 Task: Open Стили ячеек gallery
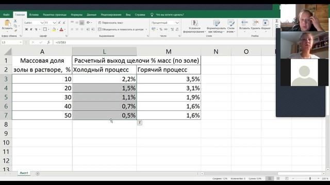231,26
